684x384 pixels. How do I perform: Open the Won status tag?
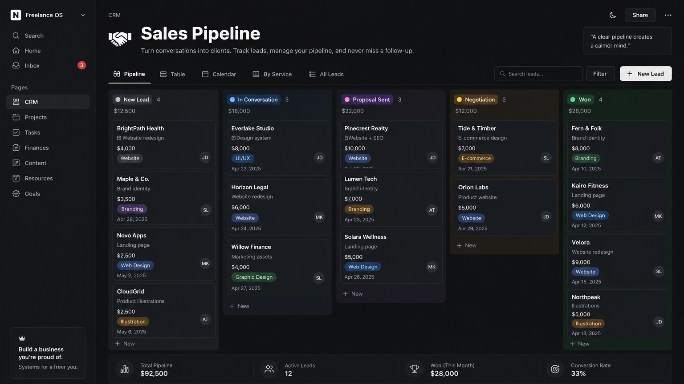coord(581,100)
